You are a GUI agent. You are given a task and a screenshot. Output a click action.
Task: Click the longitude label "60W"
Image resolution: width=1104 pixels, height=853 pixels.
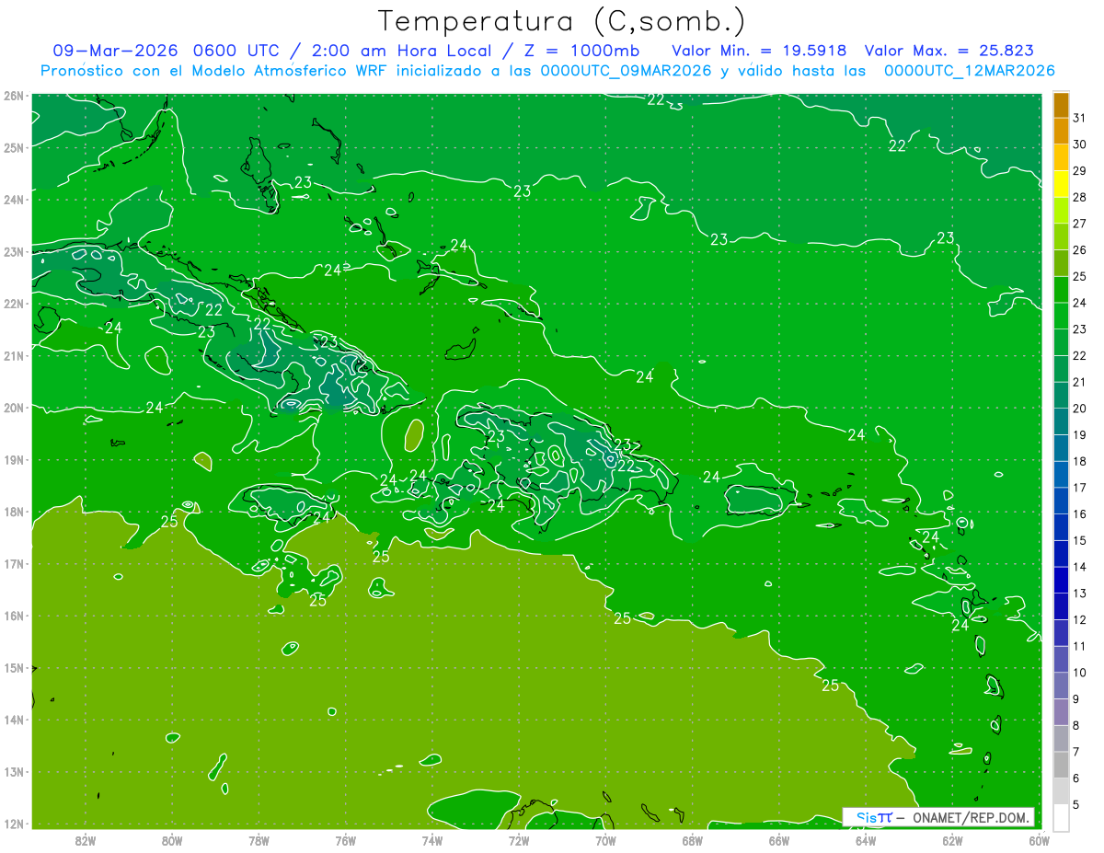pos(1039,840)
